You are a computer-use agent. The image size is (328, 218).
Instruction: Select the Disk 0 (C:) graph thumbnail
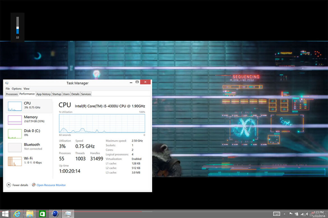pyautogui.click(x=15, y=134)
